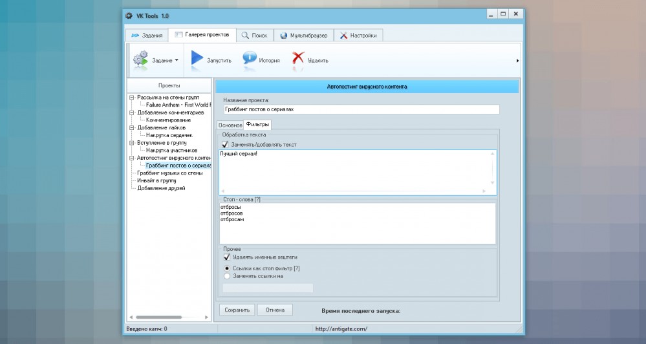This screenshot has height=344, width=646.
Task: Click the Название проекта input field
Action: coord(361,109)
